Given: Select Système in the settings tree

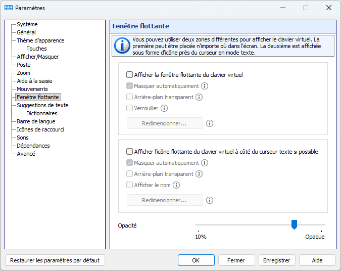Looking at the screenshot, I should coord(27,24).
